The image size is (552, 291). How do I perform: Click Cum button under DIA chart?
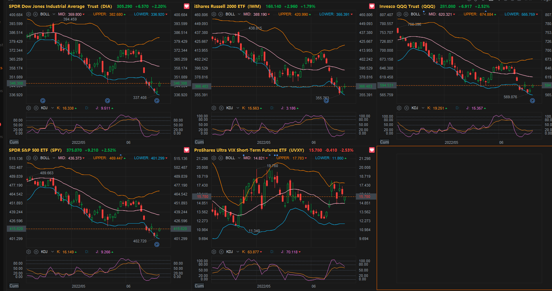14,142
